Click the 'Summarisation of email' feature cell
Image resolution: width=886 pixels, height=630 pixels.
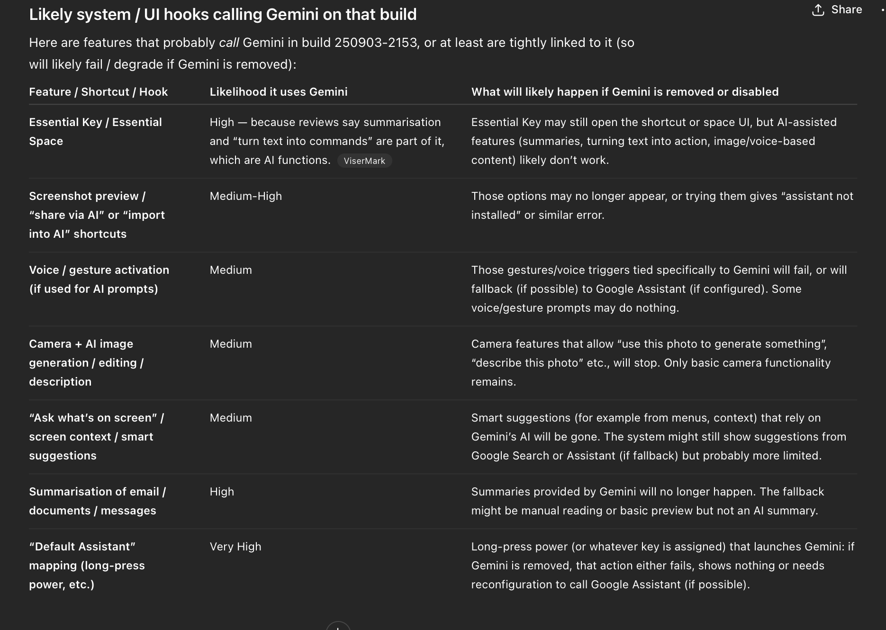pyautogui.click(x=97, y=501)
